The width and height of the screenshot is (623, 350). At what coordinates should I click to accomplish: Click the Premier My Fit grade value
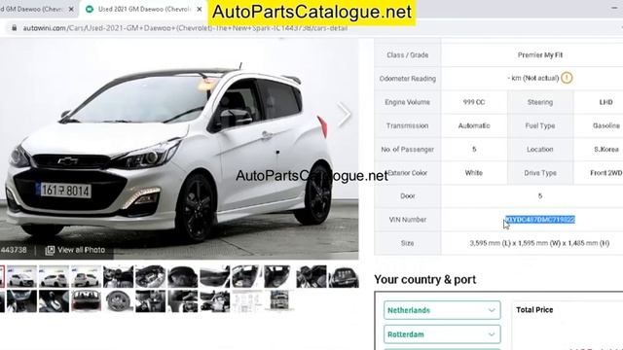[x=540, y=55]
